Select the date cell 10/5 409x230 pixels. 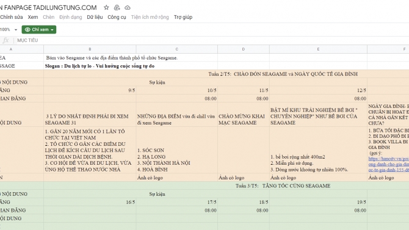pyautogui.click(x=177, y=90)
